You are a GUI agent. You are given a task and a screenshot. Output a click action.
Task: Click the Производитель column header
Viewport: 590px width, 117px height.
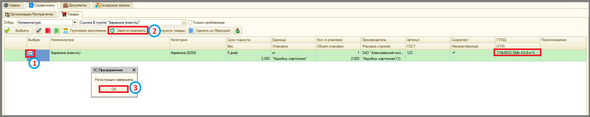click(x=383, y=40)
